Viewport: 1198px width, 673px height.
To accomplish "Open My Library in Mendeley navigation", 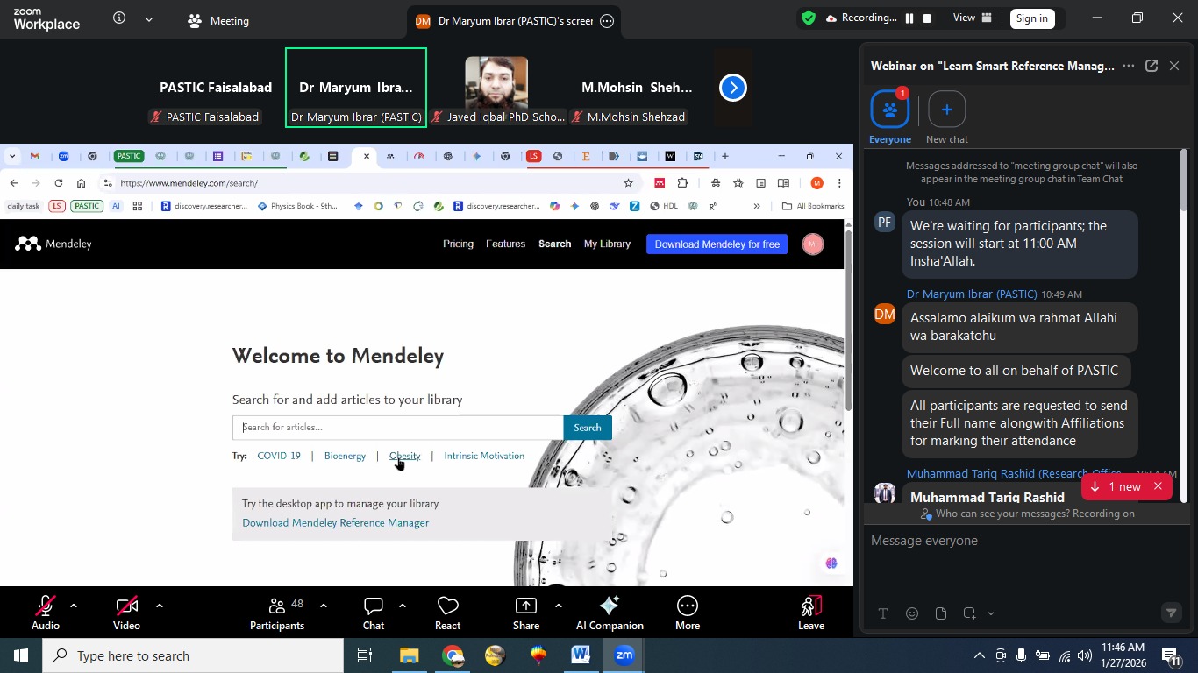I will [607, 244].
